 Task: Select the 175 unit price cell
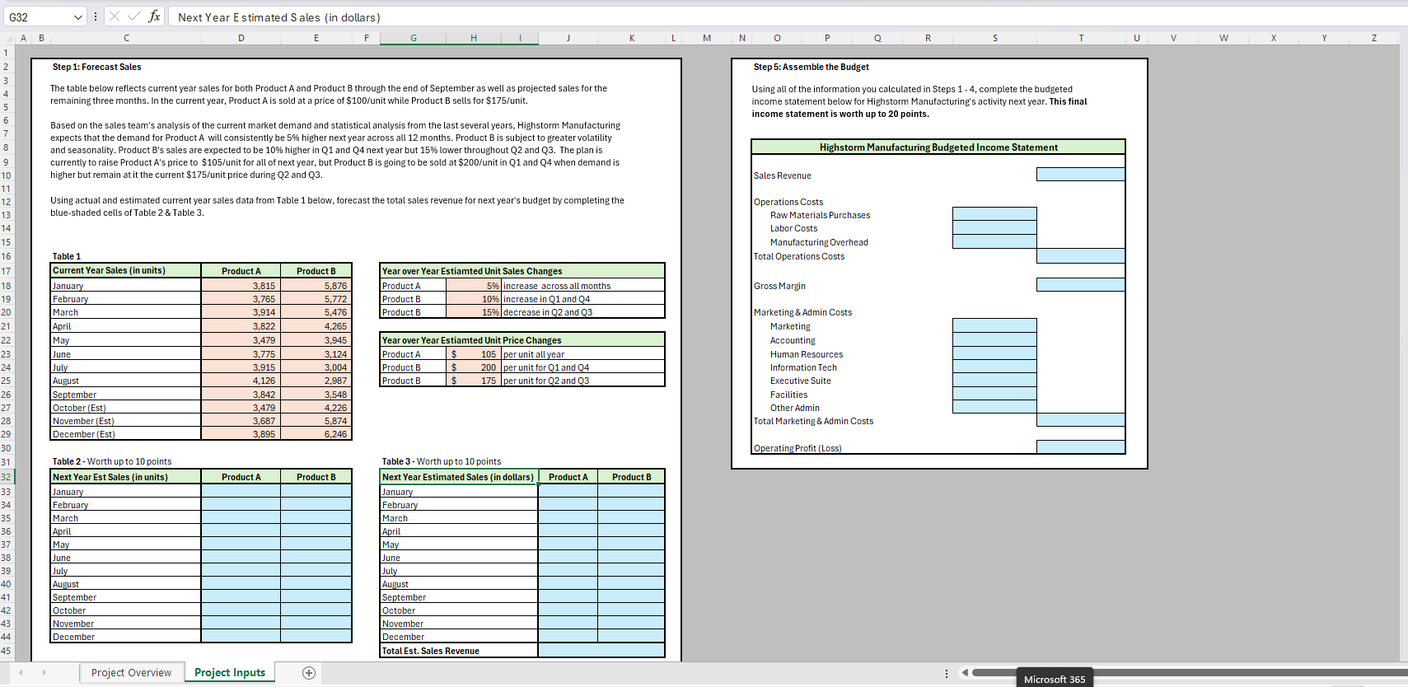coord(474,381)
